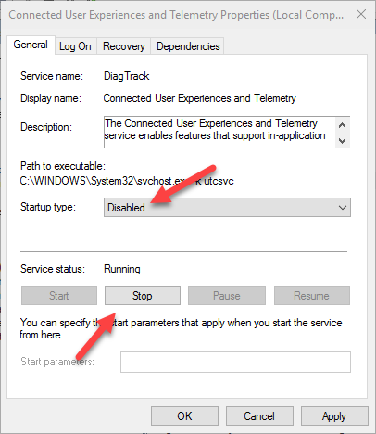The image size is (376, 434).
Task: Click the Pause service button
Action: (227, 296)
